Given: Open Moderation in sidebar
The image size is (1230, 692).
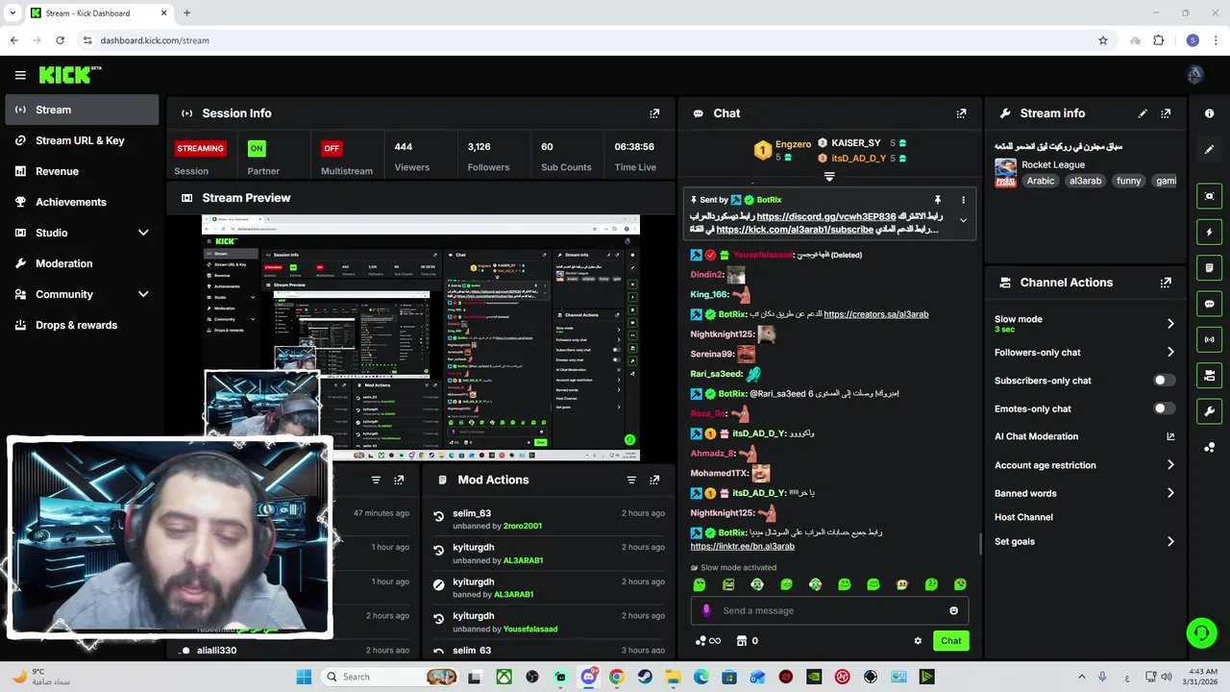Looking at the screenshot, I should 82,263.
